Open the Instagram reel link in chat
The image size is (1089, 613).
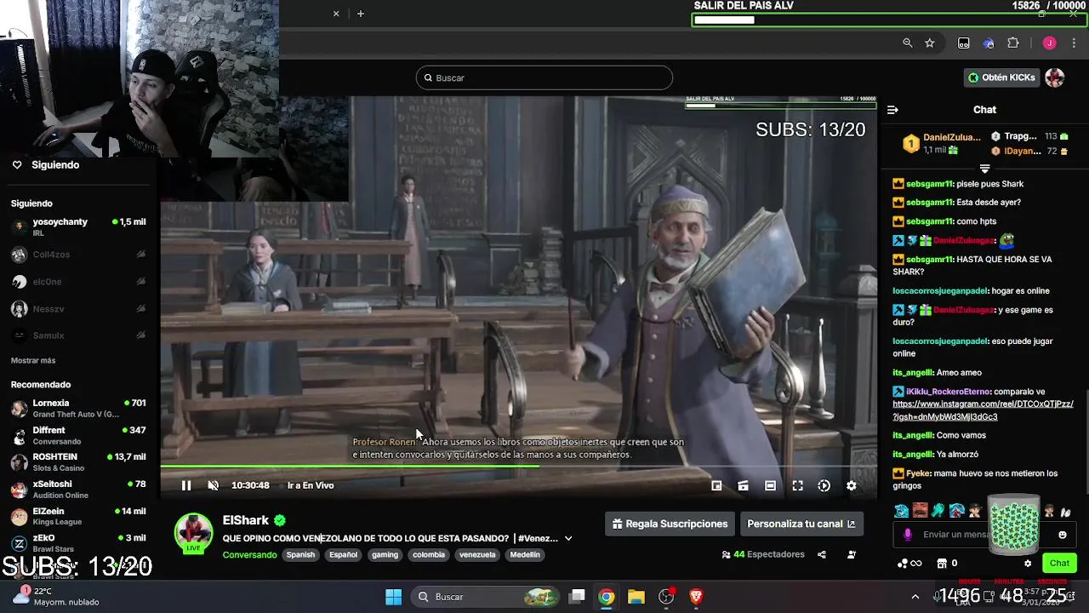pos(983,410)
